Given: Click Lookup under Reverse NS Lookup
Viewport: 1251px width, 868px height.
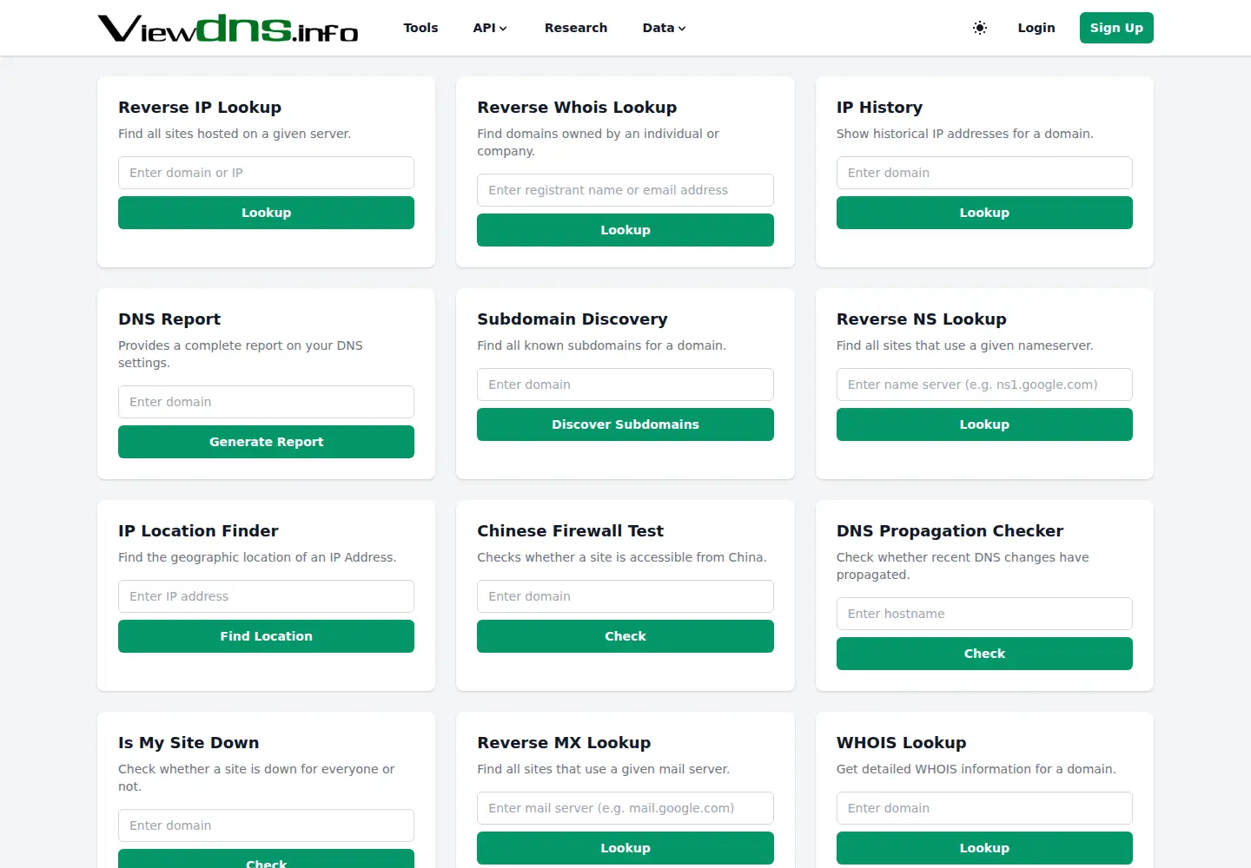Looking at the screenshot, I should [984, 424].
